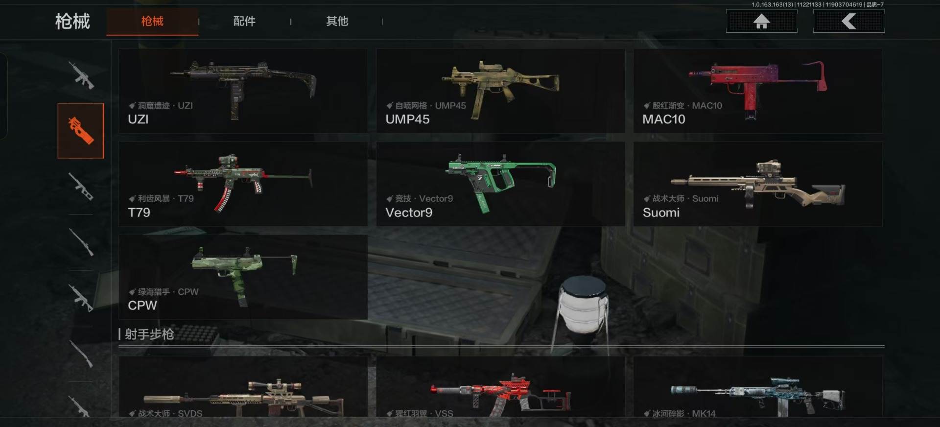Choose the red MAC10 weapon card
This screenshot has height=427, width=940.
[x=758, y=91]
